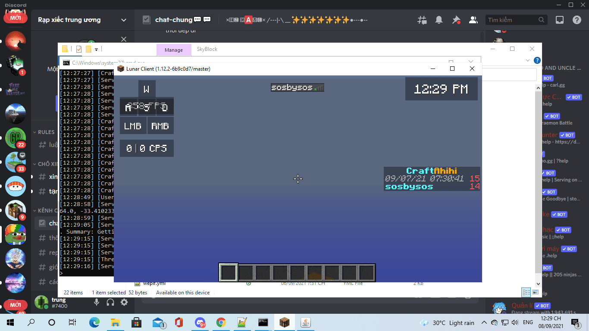Click the "22 items" status text
Viewport: 589px width, 331px height.
(x=73, y=293)
